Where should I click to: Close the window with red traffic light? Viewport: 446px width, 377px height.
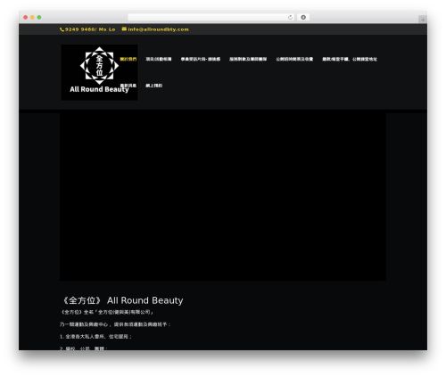26,17
